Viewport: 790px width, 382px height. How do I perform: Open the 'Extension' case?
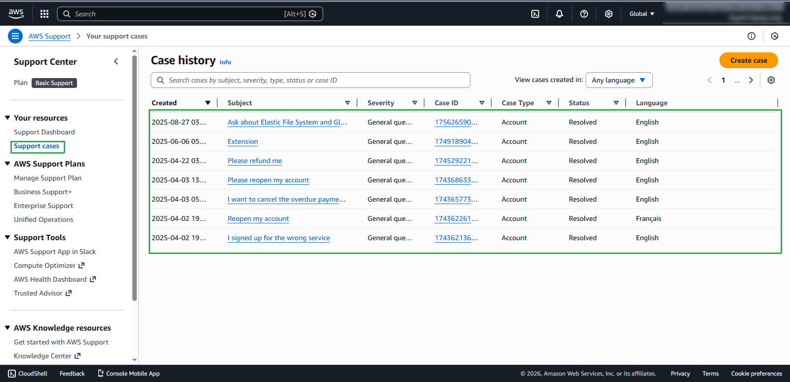click(x=243, y=141)
